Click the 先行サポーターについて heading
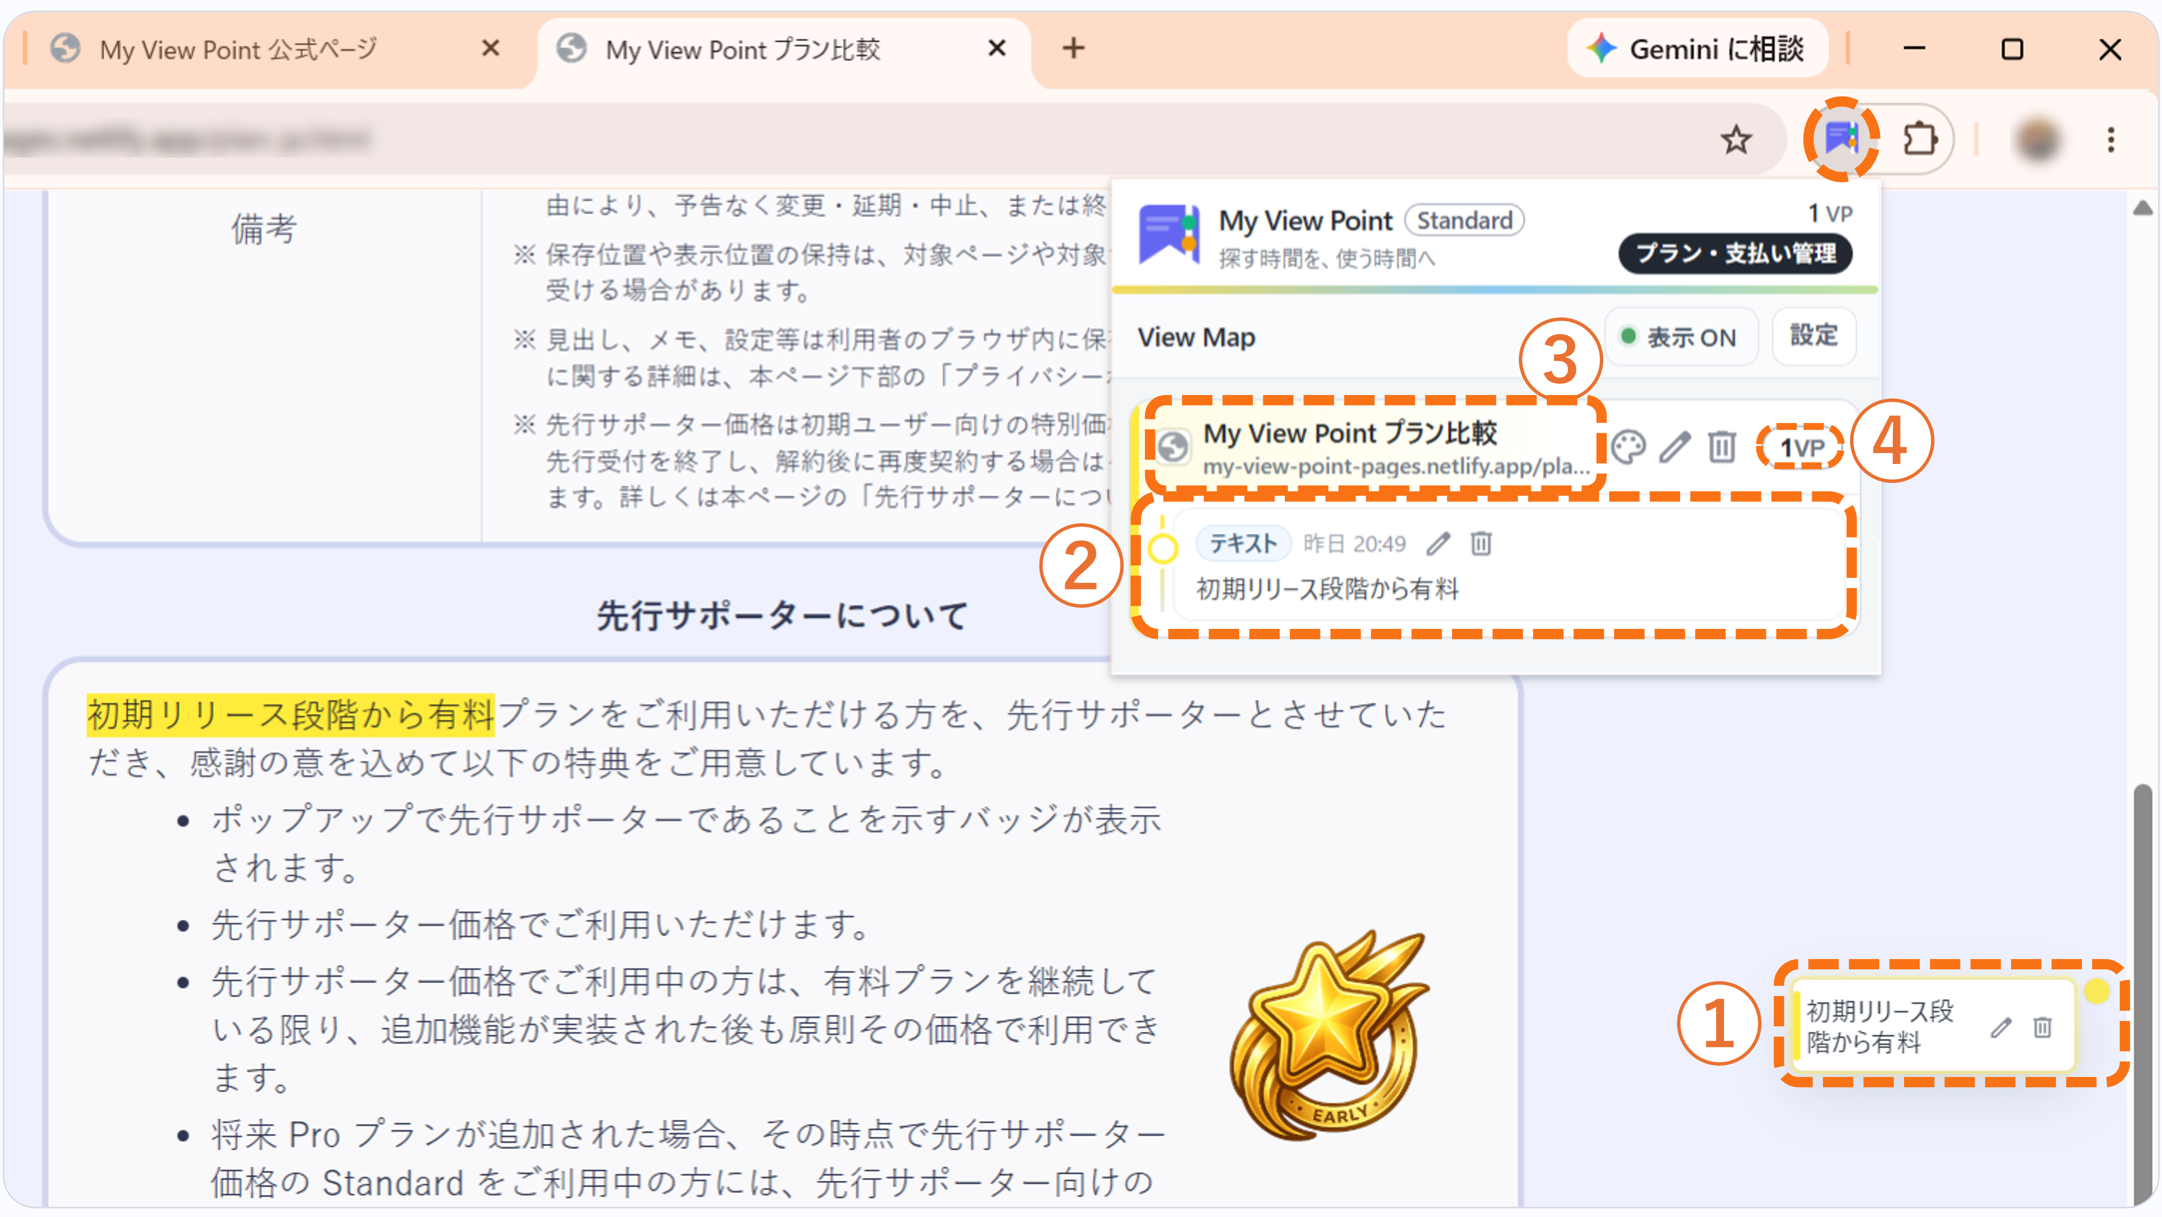The width and height of the screenshot is (2162, 1217). [x=782, y=616]
